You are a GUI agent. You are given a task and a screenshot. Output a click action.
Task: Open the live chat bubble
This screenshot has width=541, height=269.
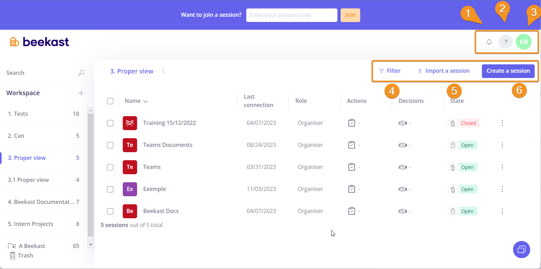tap(521, 249)
